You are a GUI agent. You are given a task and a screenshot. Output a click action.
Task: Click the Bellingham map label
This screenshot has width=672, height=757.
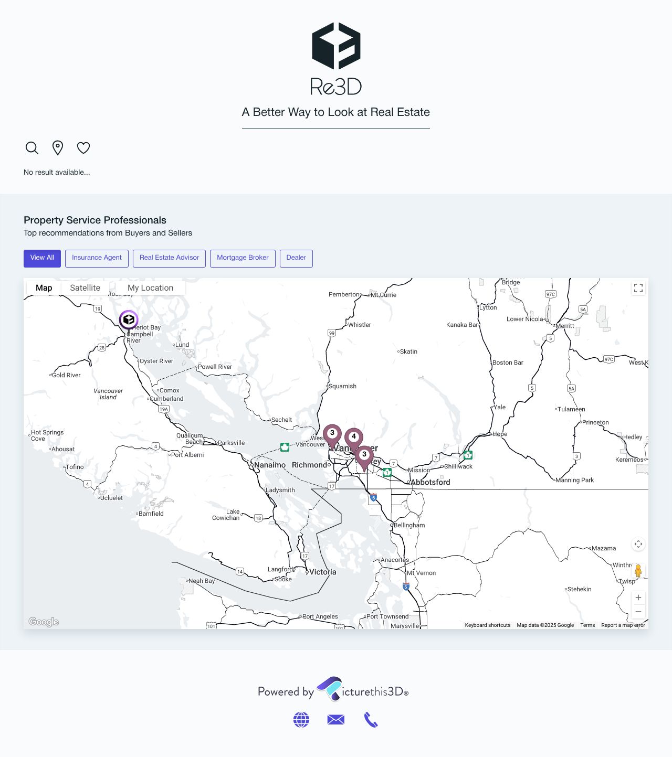tap(409, 525)
